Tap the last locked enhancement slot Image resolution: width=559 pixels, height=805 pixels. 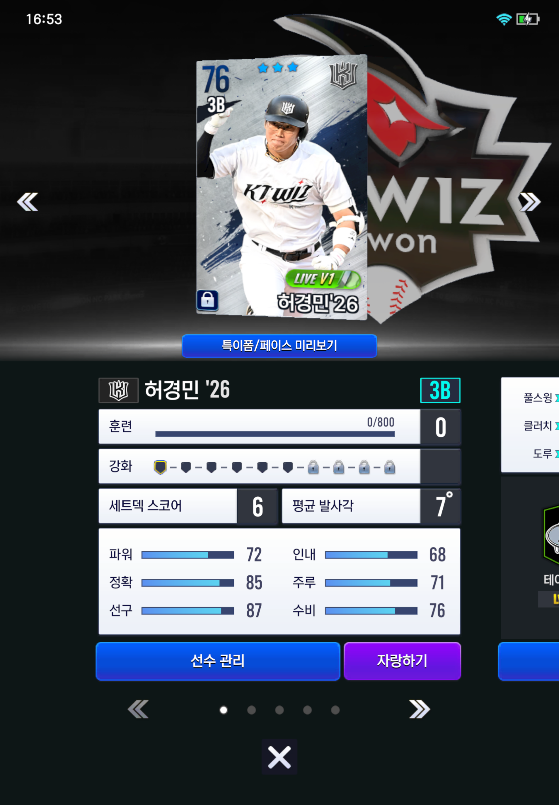tap(389, 467)
